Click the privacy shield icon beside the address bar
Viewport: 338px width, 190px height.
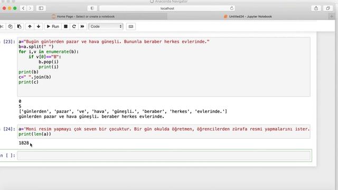click(92, 8)
